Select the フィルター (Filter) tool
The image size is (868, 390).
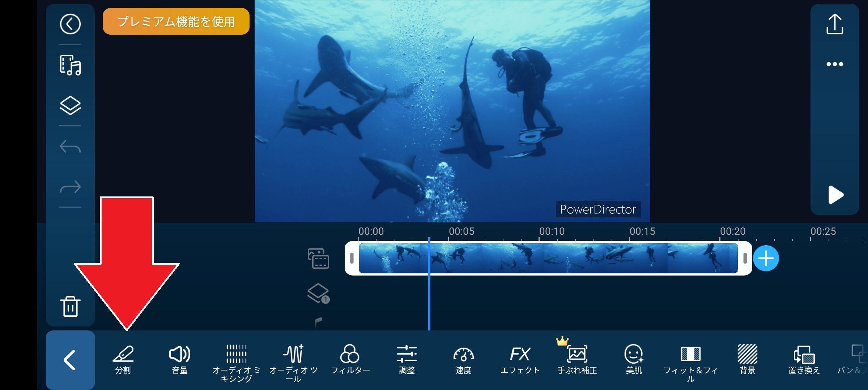pos(350,360)
